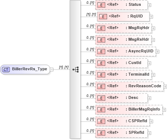Click the [1]..[1] cardinality after BillerRevRs_Type
Viewport: 167px width, 140px height.
click(64, 67)
